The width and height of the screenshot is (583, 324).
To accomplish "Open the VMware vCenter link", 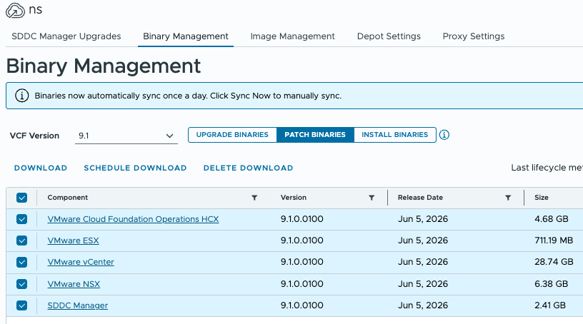I will [81, 263].
